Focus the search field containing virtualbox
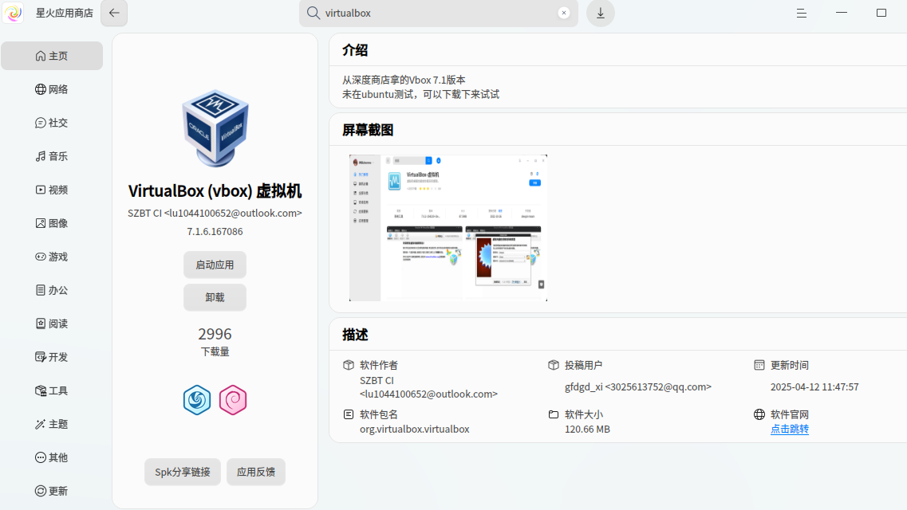Image resolution: width=907 pixels, height=510 pixels. [x=439, y=13]
